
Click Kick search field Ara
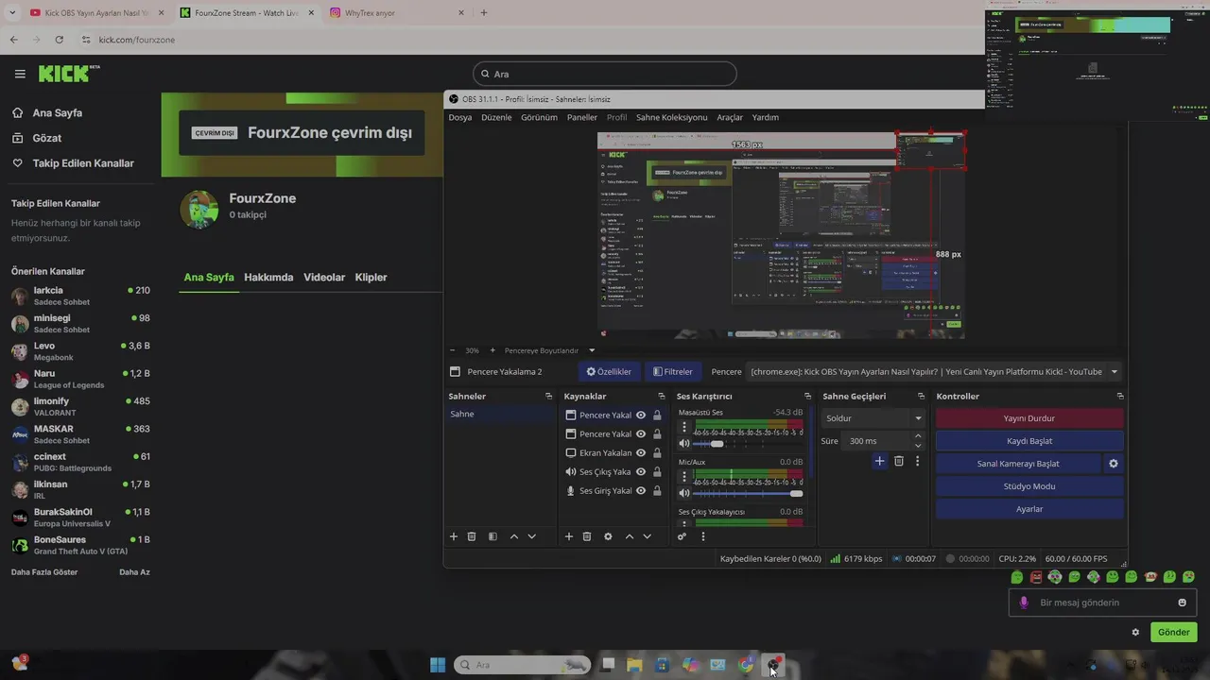pos(605,74)
